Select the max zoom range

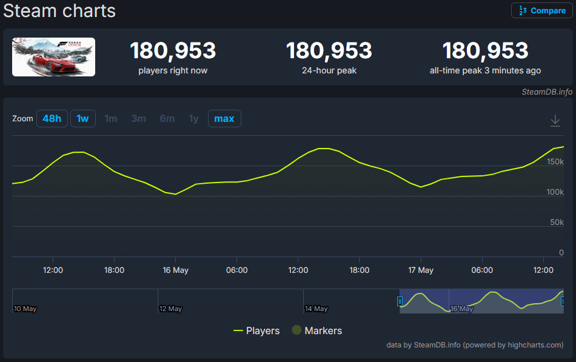(224, 119)
